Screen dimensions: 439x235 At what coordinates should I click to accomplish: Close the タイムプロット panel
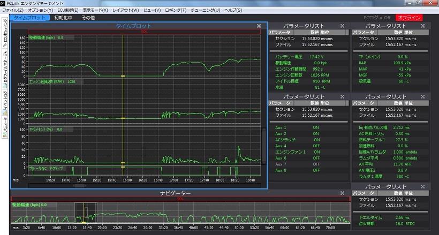pyautogui.click(x=259, y=26)
